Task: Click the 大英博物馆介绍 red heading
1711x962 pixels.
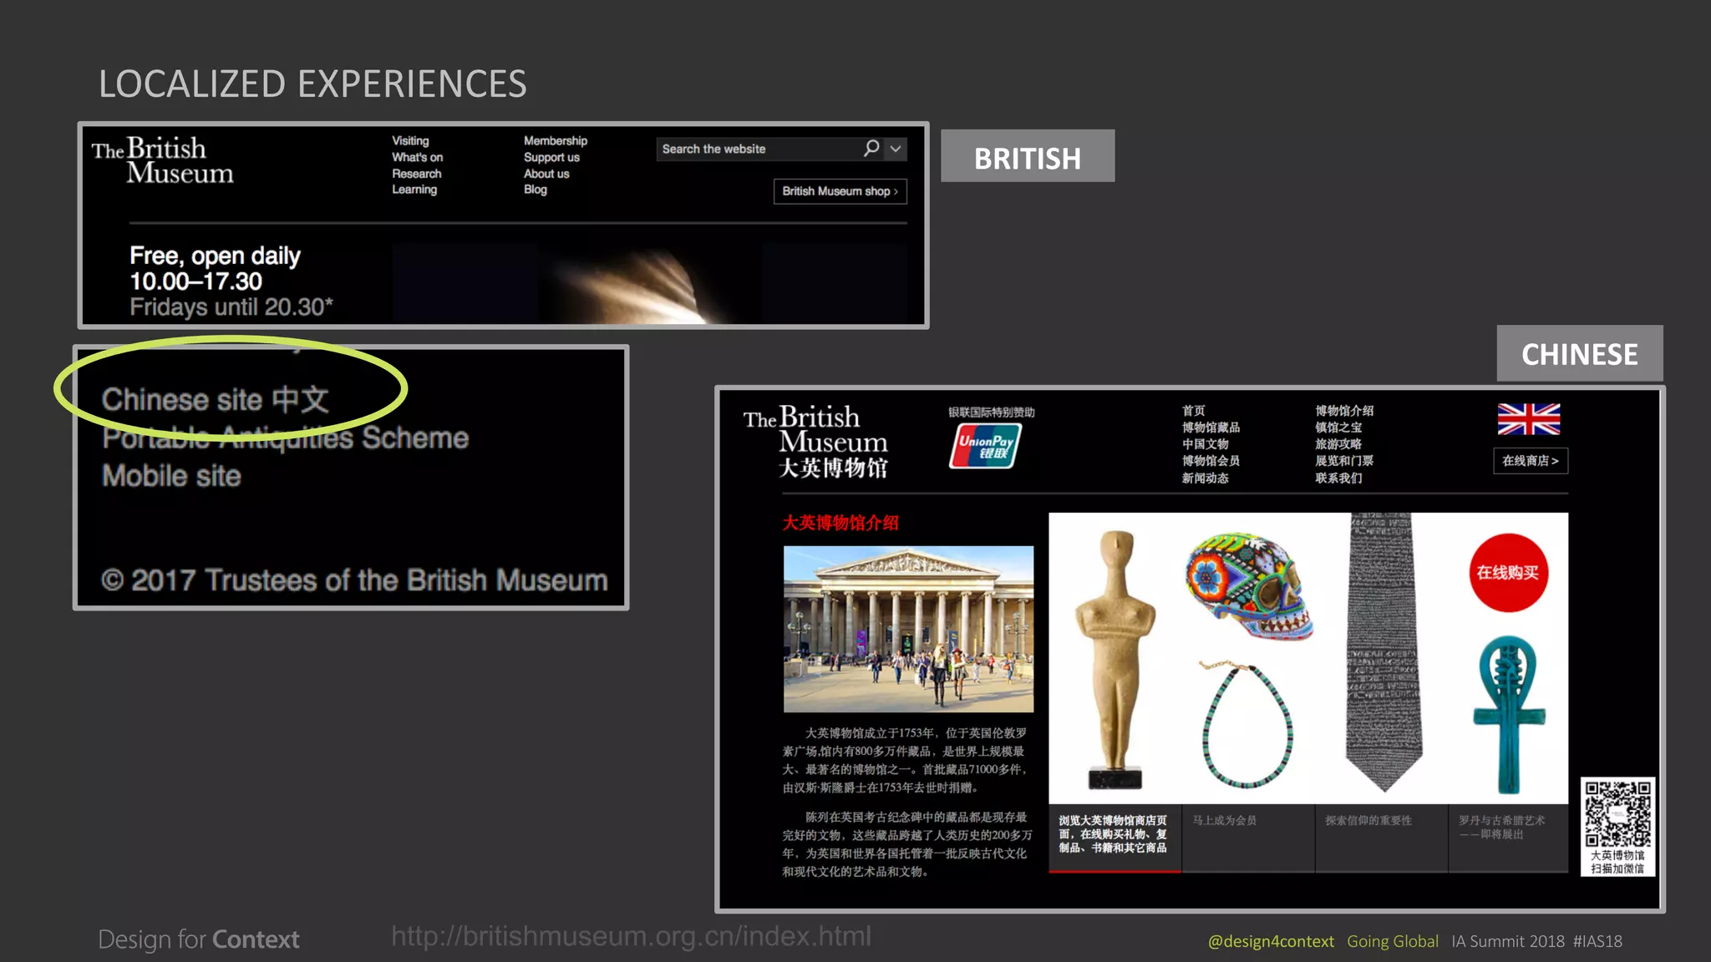Action: (840, 523)
